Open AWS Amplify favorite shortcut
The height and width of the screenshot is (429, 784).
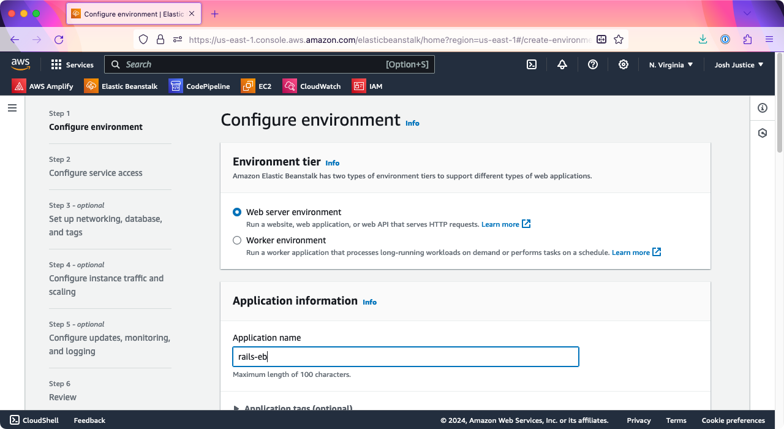(x=42, y=86)
